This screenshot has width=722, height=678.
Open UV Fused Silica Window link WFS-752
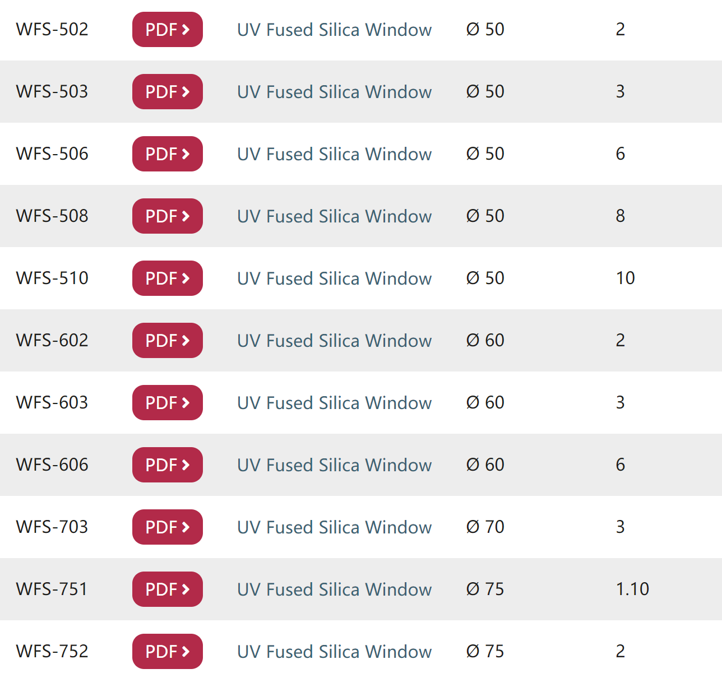[x=334, y=652]
